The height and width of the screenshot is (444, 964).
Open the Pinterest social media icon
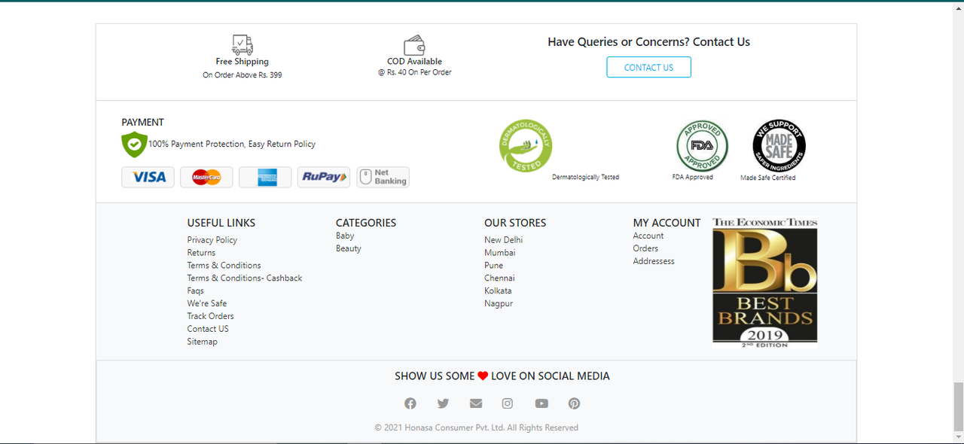[574, 403]
